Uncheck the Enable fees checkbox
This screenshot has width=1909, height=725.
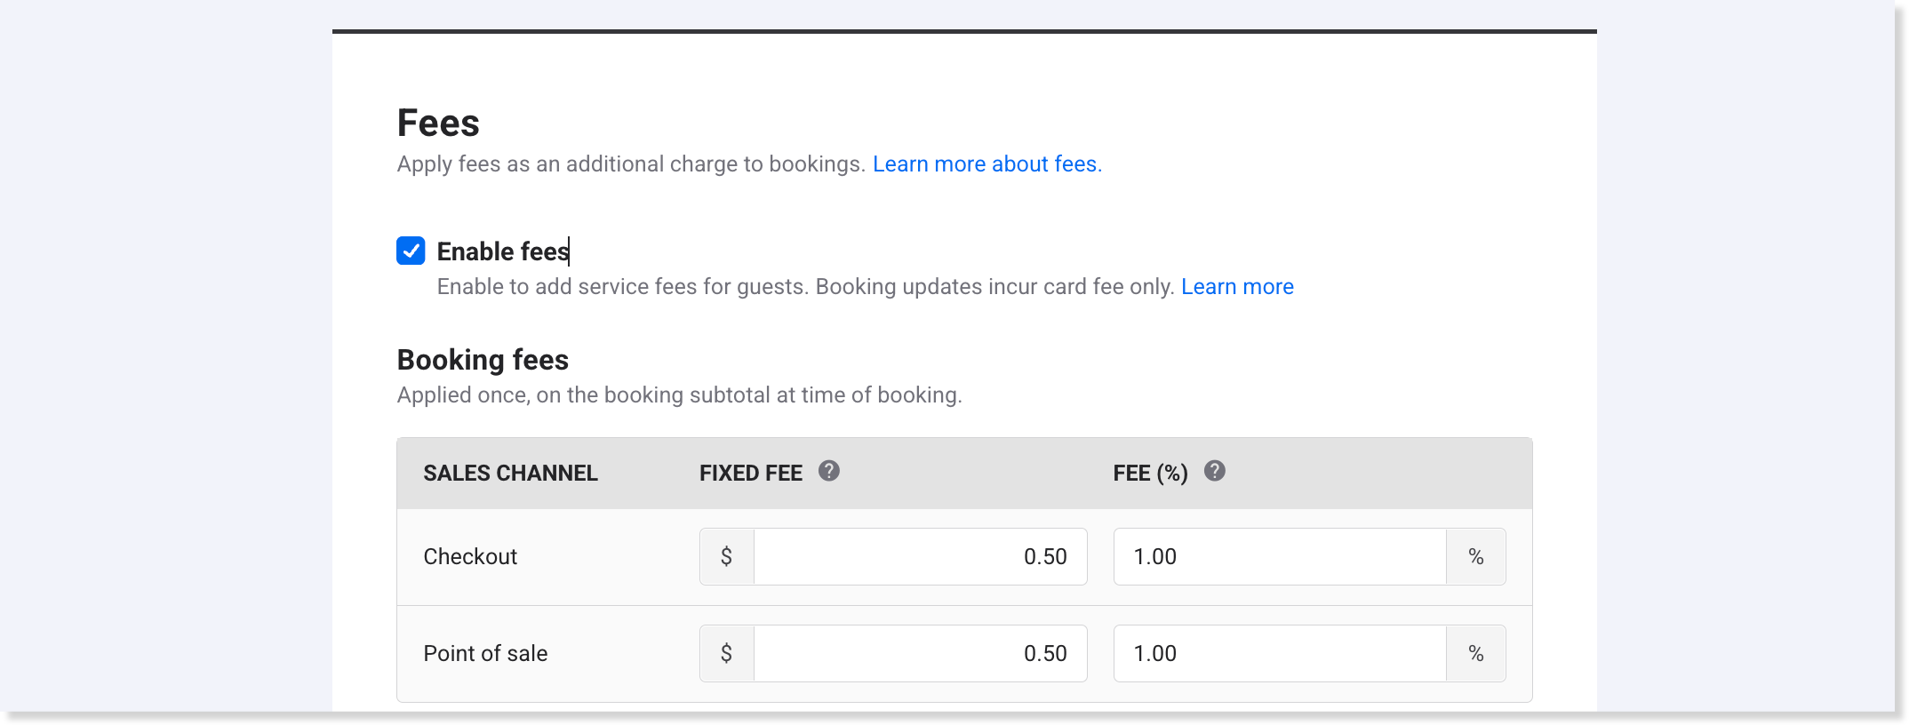pos(411,251)
